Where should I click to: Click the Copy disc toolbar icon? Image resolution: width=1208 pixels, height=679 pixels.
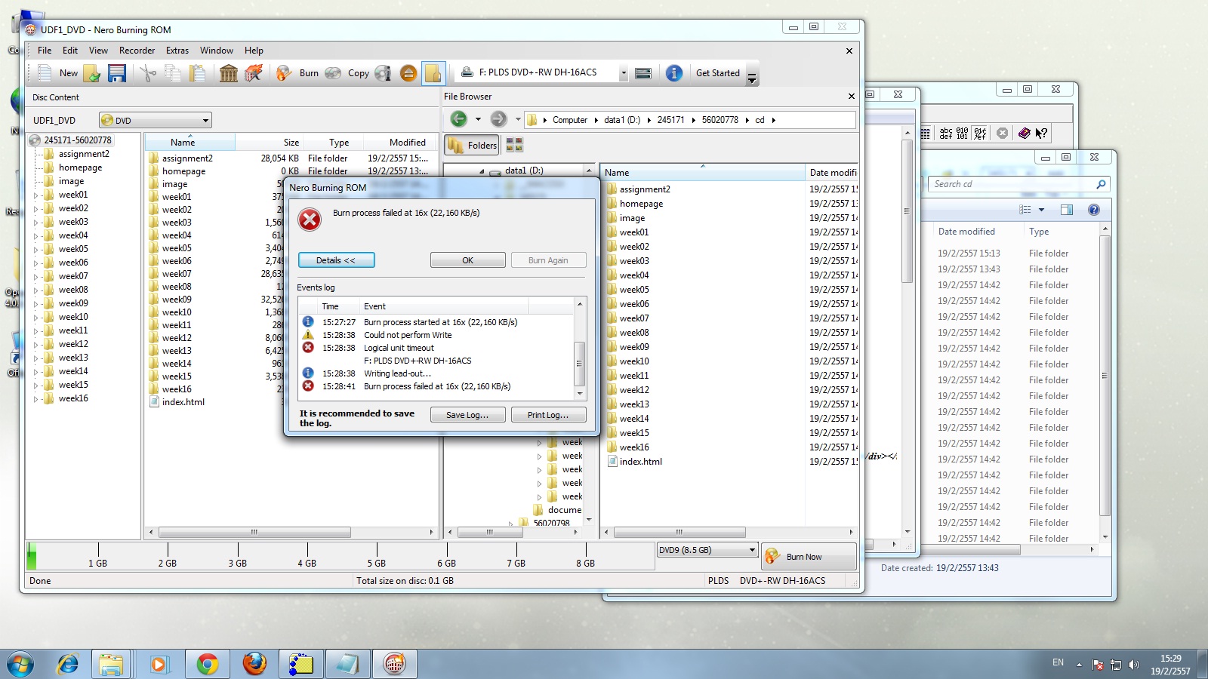point(333,73)
